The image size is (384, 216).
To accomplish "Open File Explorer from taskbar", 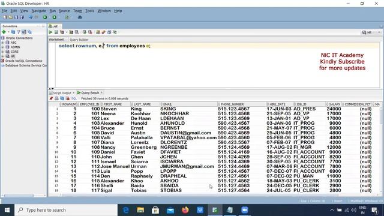I will point(140,210).
